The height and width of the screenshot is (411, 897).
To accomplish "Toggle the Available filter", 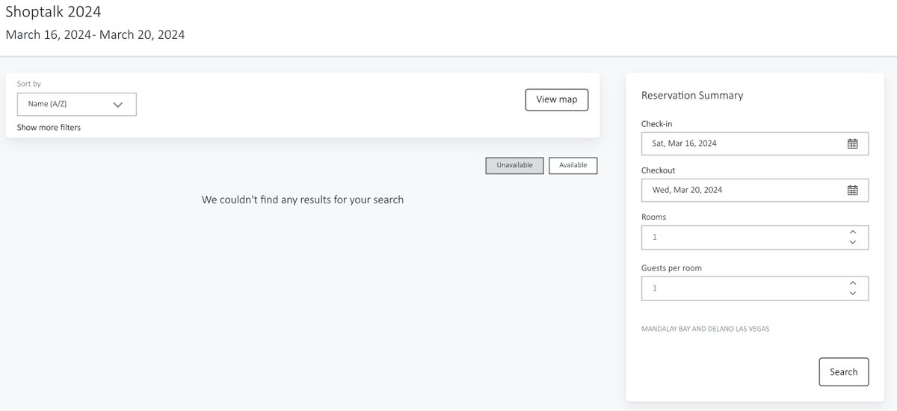I will click(x=573, y=165).
